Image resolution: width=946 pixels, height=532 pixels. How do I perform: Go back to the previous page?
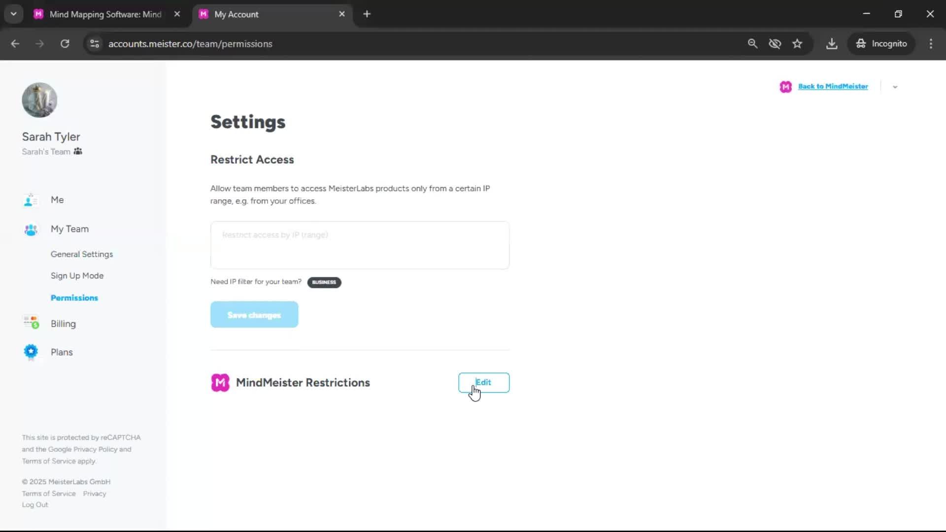(x=15, y=44)
